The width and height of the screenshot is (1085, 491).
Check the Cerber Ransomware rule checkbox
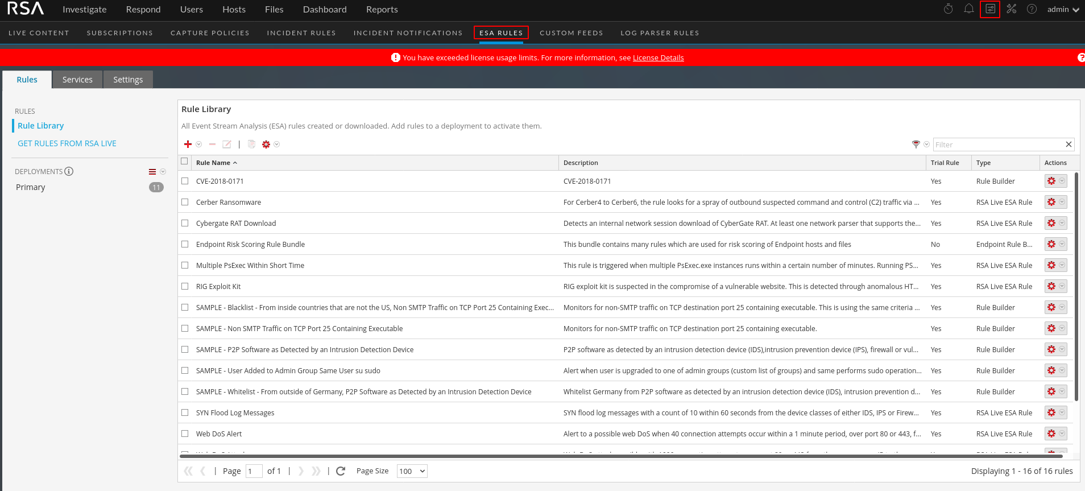click(x=185, y=202)
